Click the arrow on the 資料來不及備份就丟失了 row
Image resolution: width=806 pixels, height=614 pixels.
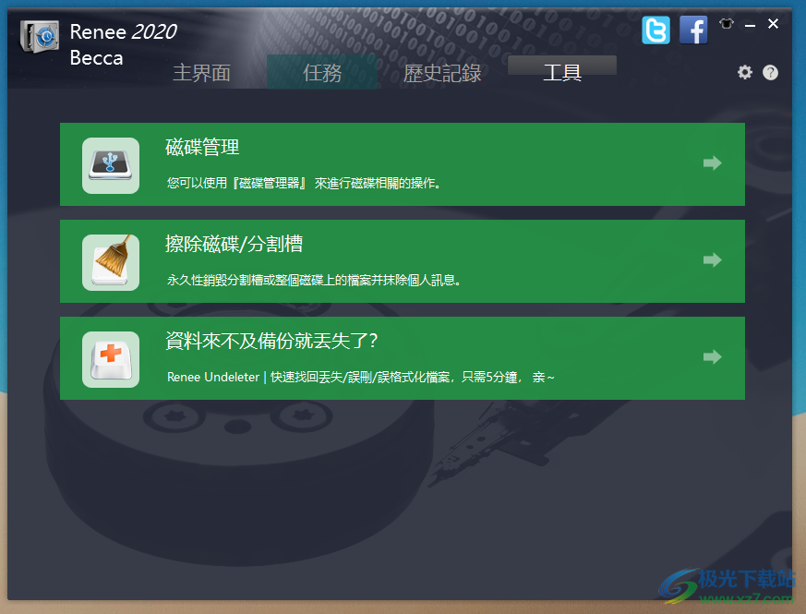[x=713, y=356]
